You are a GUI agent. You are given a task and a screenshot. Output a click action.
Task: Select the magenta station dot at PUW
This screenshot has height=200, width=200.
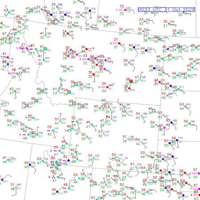point(8,57)
